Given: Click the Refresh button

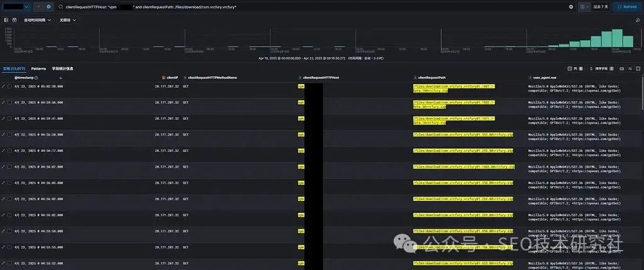Looking at the screenshot, I should point(627,6).
